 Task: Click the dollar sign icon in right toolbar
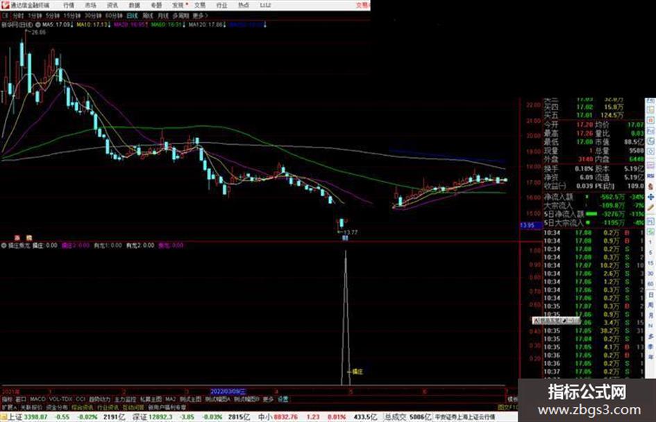click(650, 186)
